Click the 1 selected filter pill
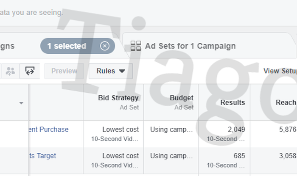The width and height of the screenshot is (297, 176). point(67,46)
